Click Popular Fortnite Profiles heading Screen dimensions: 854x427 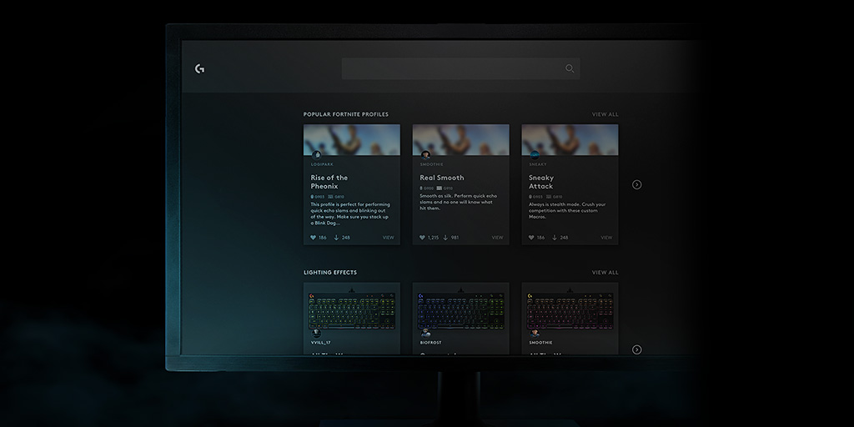click(346, 114)
